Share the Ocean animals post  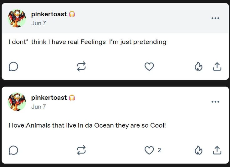(217, 150)
